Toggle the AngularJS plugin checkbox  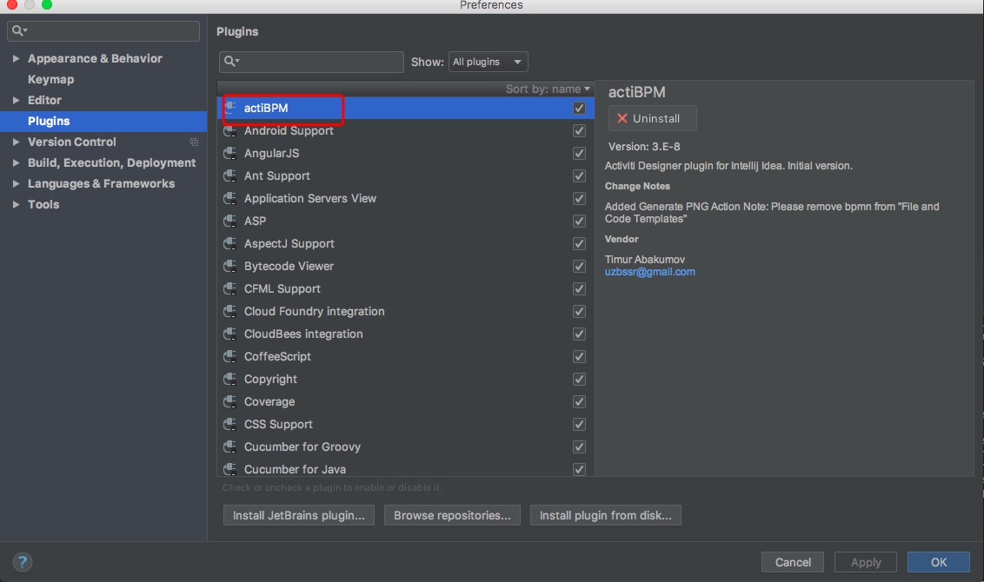[x=579, y=153]
